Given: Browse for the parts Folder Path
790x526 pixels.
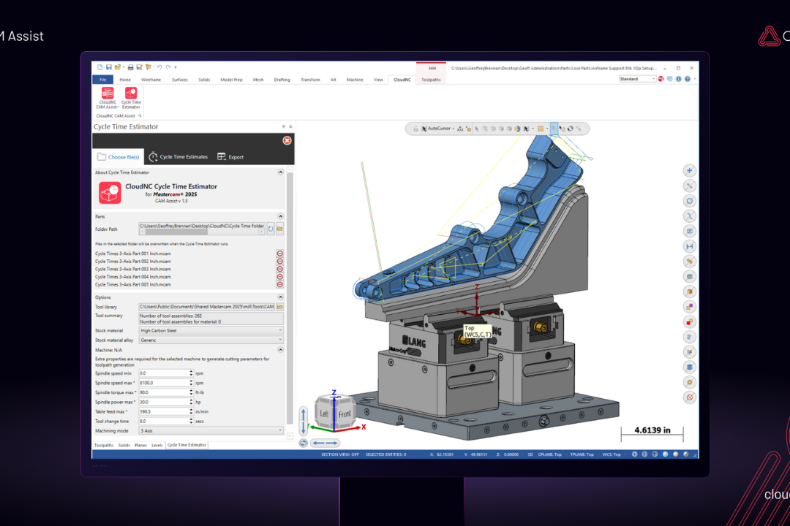Looking at the screenshot, I should (279, 229).
